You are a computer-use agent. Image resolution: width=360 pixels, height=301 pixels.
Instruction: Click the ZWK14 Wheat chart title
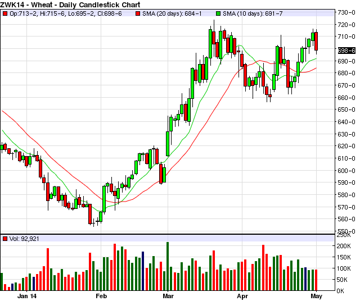pos(70,4)
